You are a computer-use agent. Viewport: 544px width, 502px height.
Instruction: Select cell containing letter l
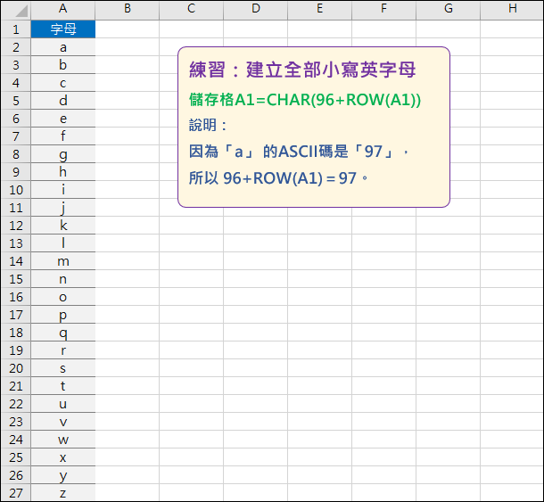tap(62, 243)
